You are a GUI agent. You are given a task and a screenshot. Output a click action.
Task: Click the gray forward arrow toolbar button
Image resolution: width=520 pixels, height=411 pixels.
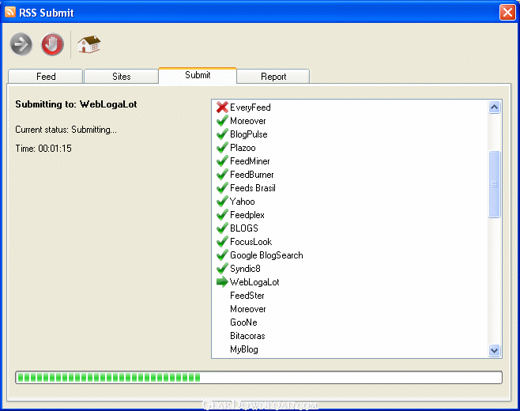(x=21, y=44)
